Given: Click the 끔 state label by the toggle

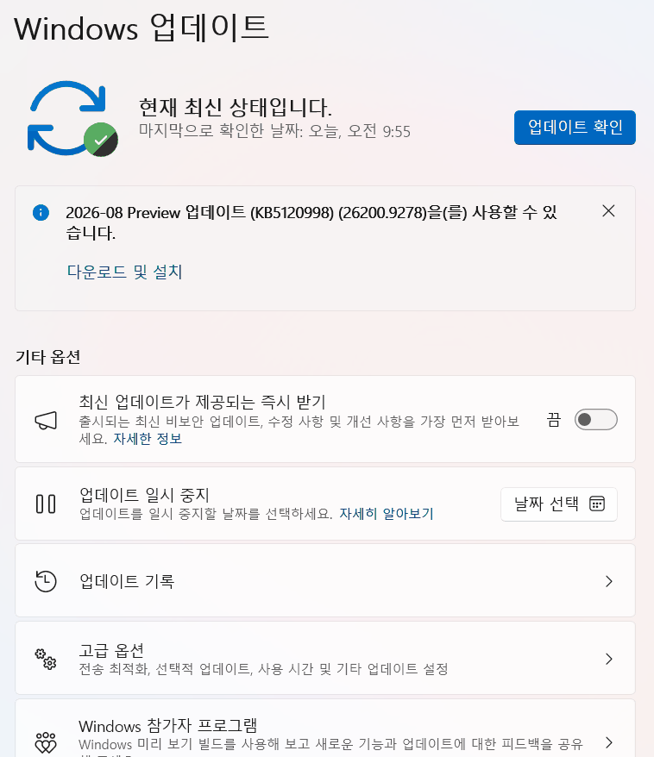Looking at the screenshot, I should pos(554,420).
